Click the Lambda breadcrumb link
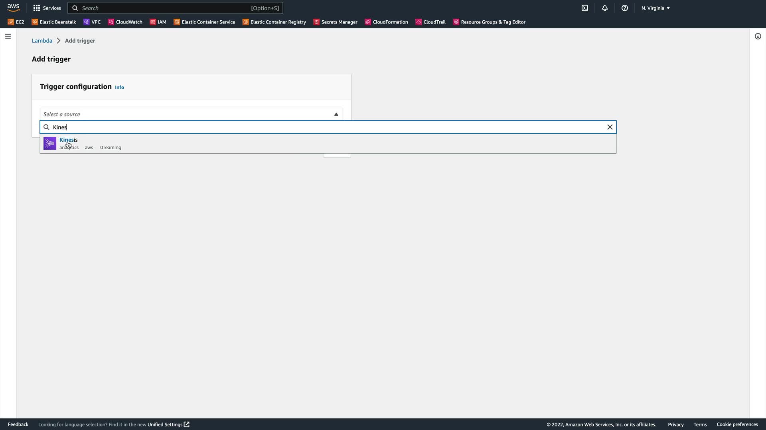The width and height of the screenshot is (766, 430). tap(42, 41)
